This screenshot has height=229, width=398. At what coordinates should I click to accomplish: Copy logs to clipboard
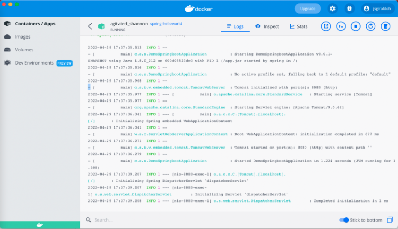390,220
